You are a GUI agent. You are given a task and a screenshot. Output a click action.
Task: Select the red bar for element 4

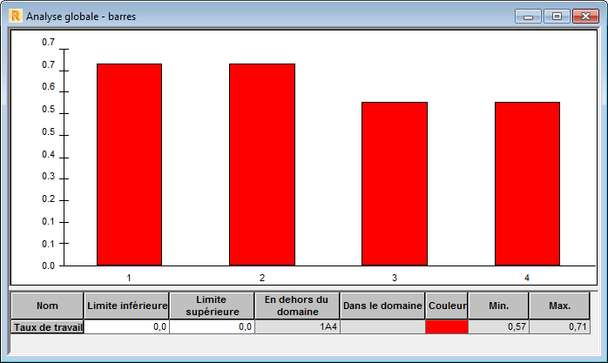[527, 184]
